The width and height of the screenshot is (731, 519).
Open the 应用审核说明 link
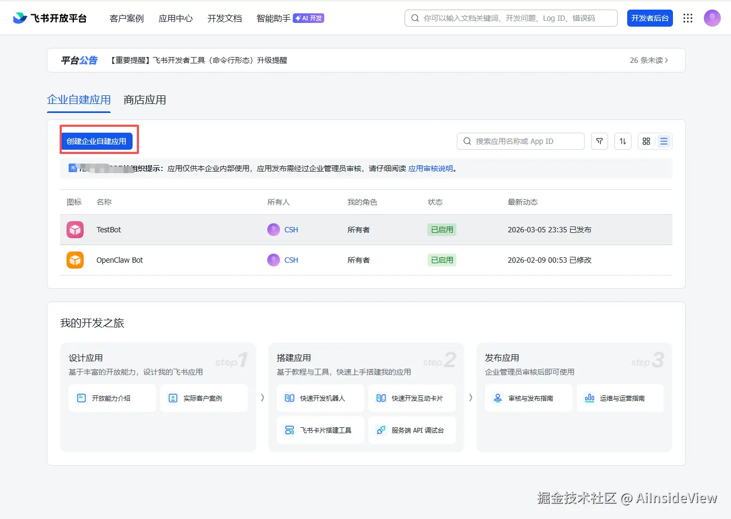(431, 168)
